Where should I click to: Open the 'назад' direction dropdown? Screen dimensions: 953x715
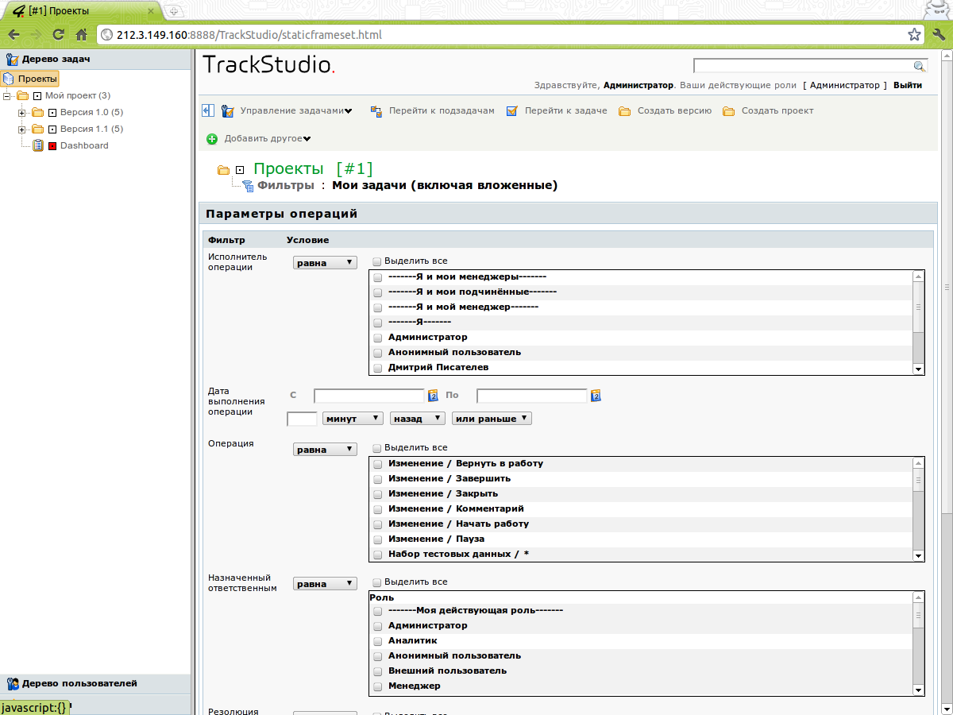(418, 418)
